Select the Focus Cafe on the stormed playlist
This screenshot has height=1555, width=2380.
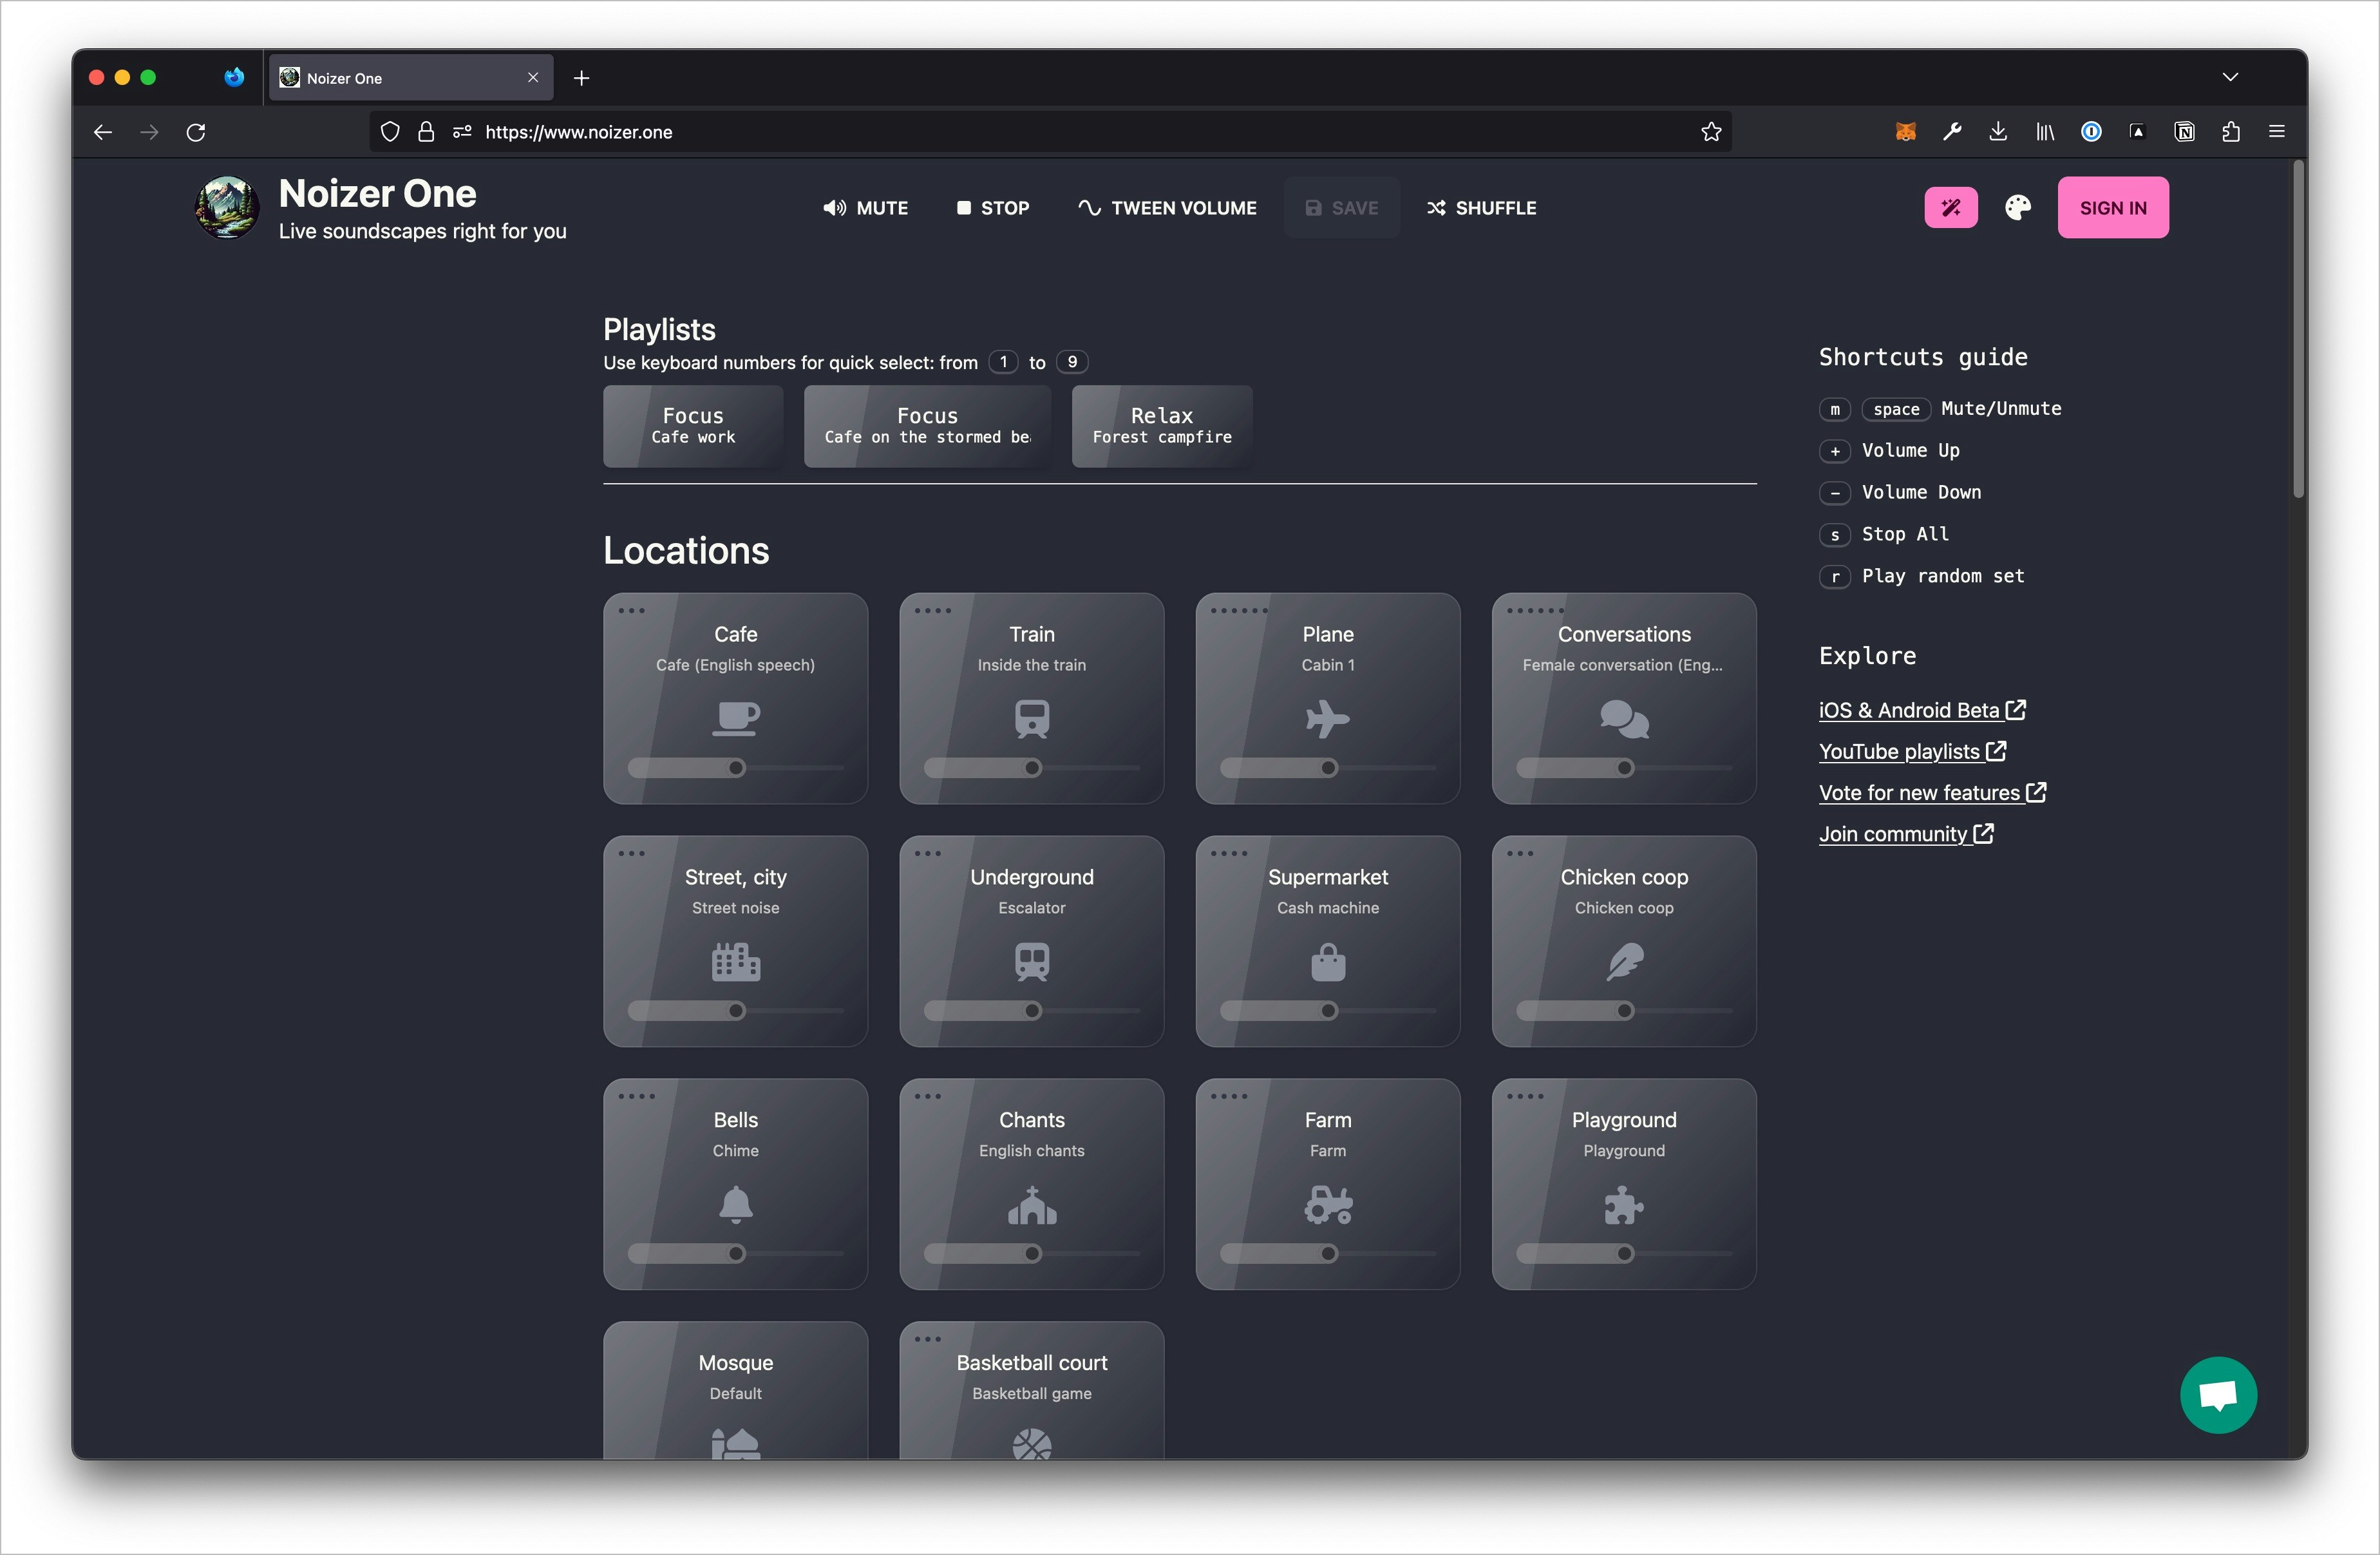tap(927, 426)
